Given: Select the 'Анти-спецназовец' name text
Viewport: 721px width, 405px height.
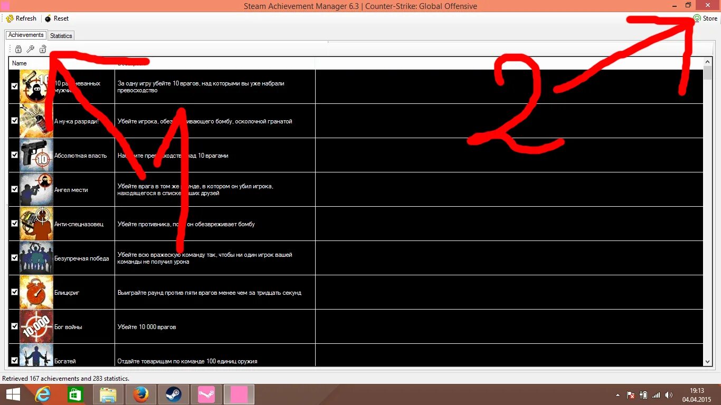Looking at the screenshot, I should click(x=79, y=224).
